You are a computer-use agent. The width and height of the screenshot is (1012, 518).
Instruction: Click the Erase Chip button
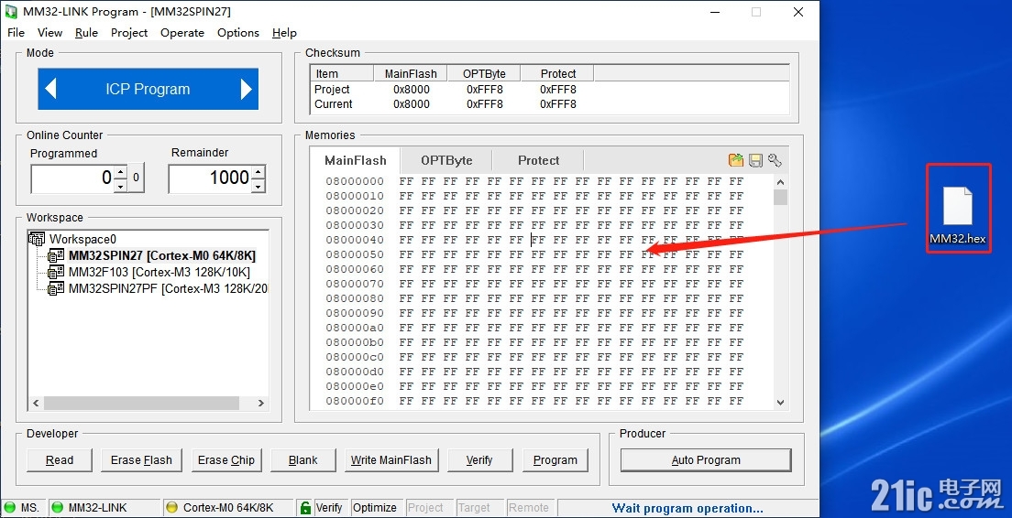point(225,460)
